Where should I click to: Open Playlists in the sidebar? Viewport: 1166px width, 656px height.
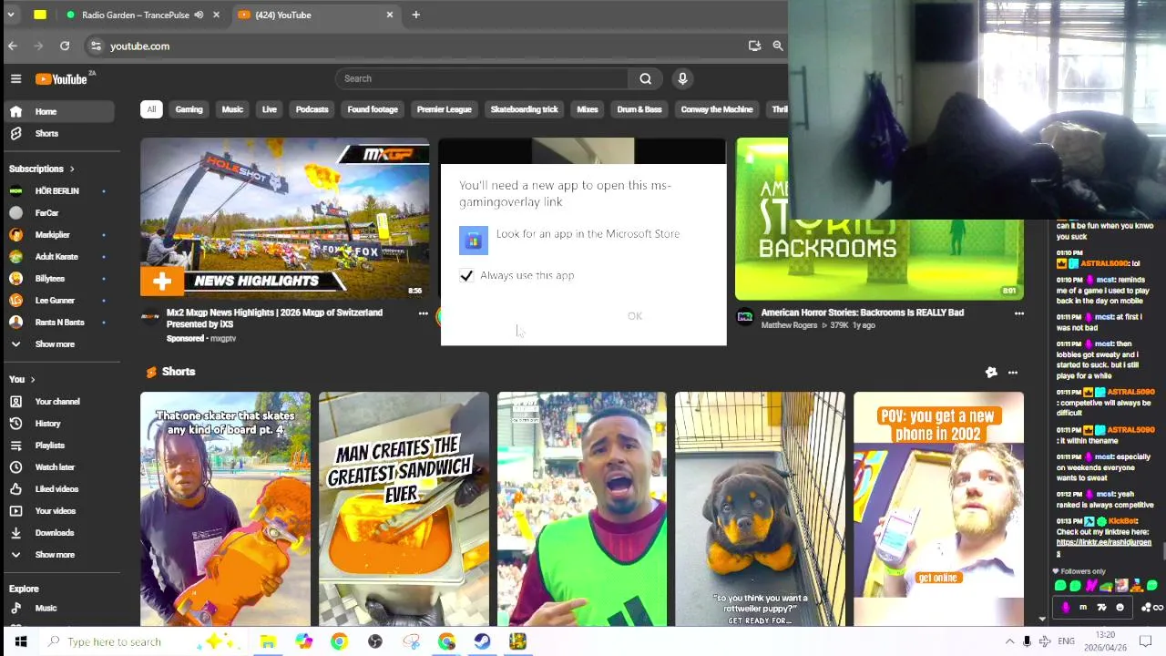[59, 445]
